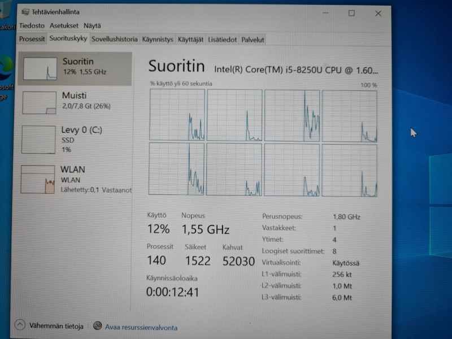Click the resource monitor icon beside Avaa resurssienvalvonta
Screen dimensions: 452x339
[x=98, y=326]
